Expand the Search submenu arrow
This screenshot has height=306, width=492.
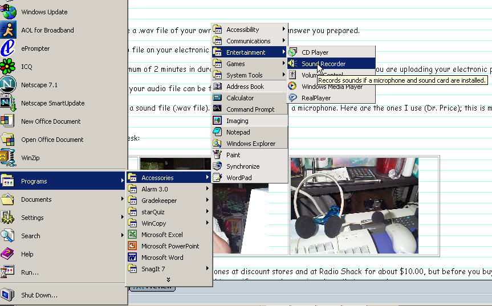pyautogui.click(x=122, y=235)
